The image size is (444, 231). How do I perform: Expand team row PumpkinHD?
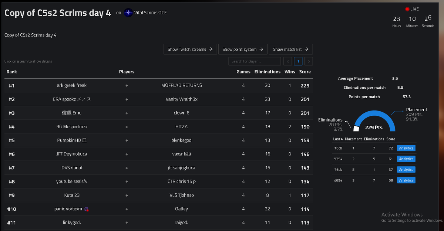coord(158,140)
